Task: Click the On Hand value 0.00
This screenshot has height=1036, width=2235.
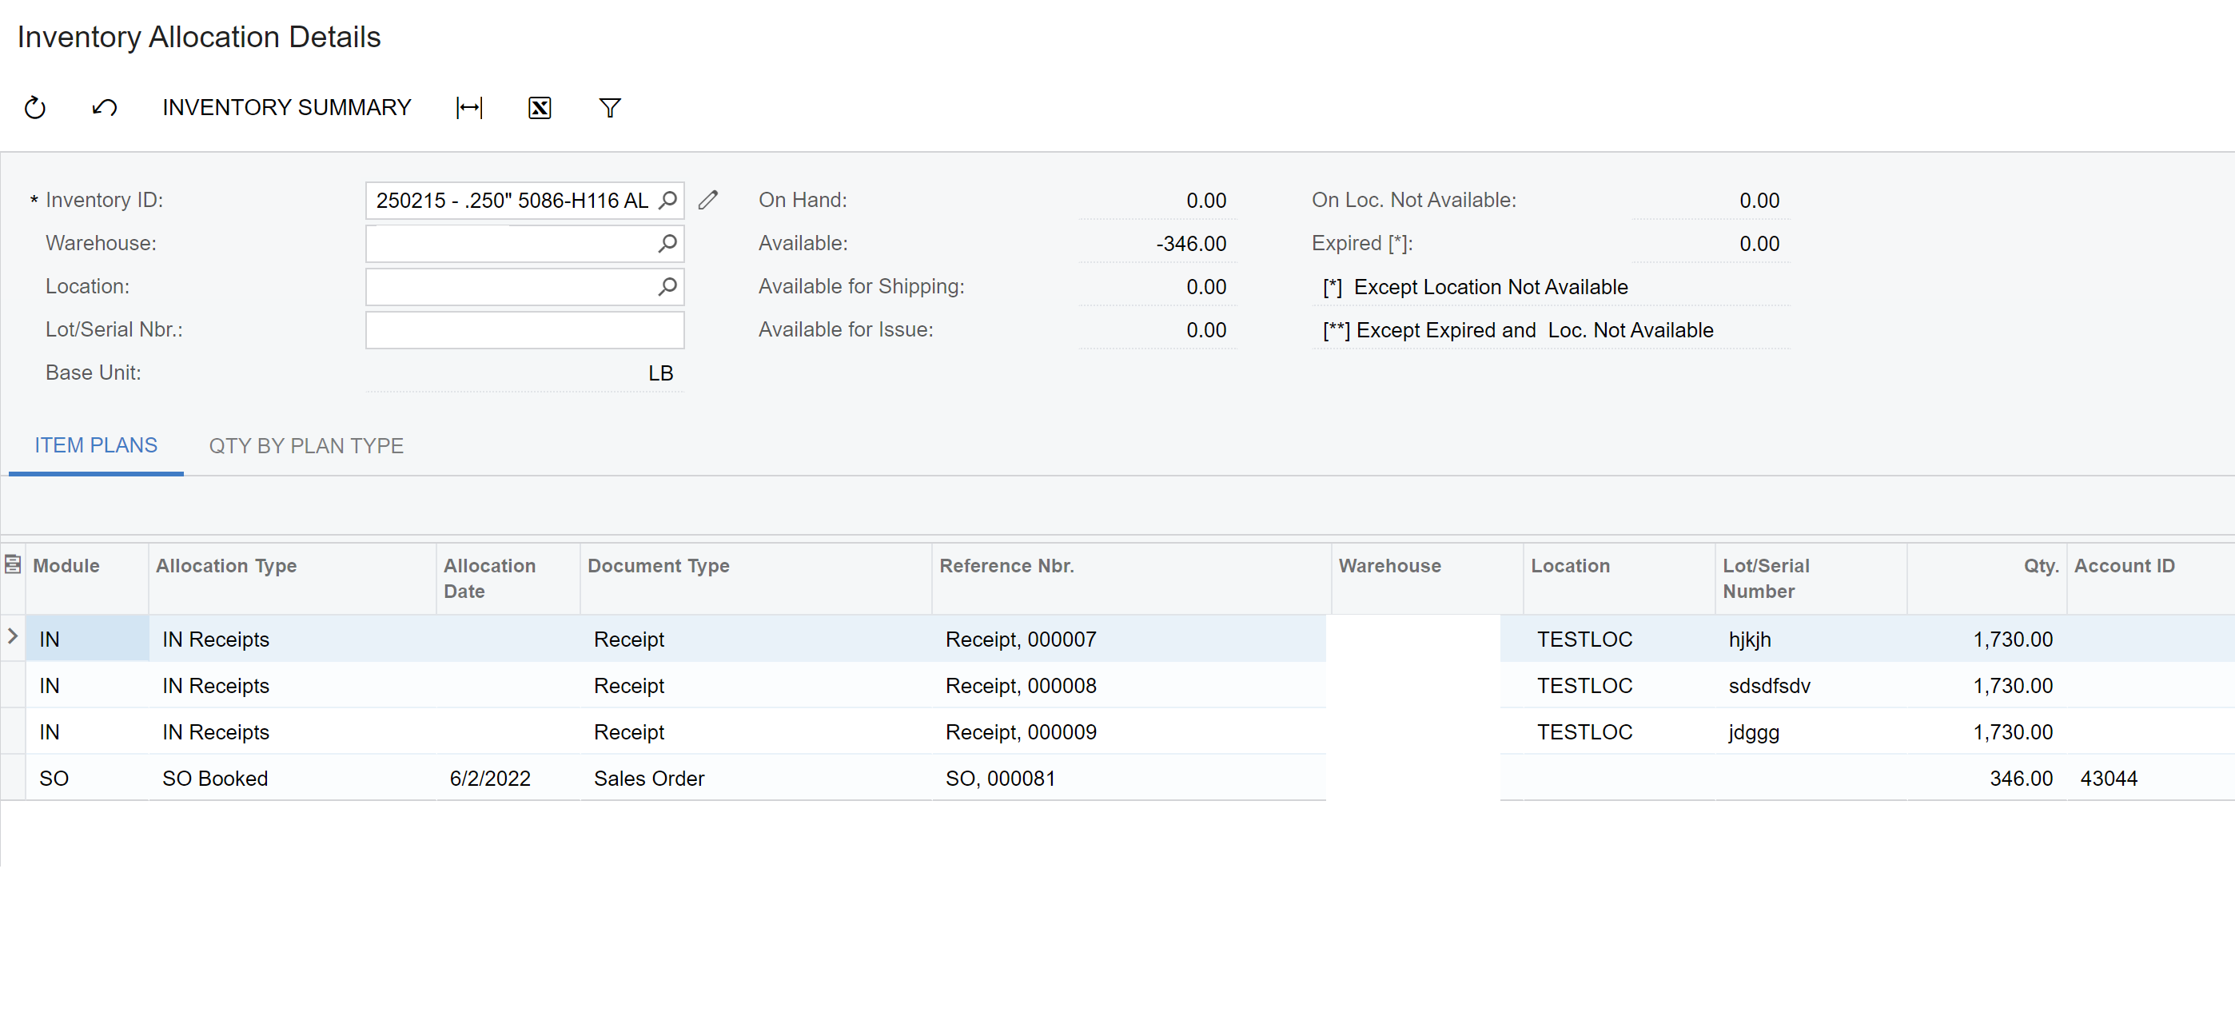Action: coord(1206,201)
